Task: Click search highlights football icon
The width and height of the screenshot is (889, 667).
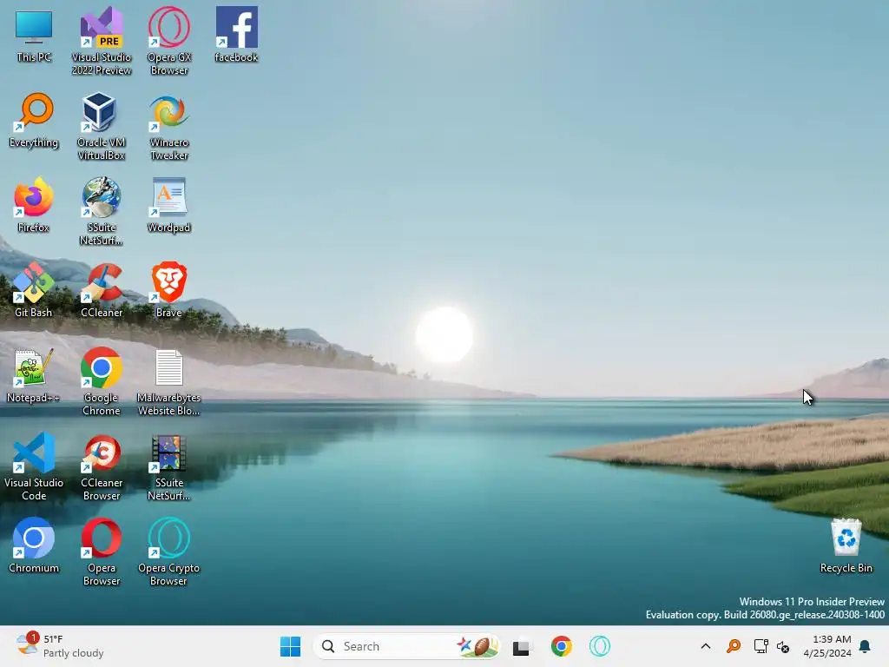Action: 478,646
